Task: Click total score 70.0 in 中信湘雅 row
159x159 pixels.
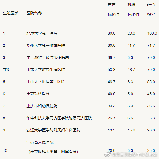Action: (x=151, y=57)
